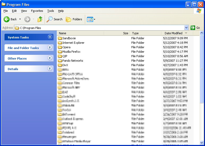Viewport: 205px width, 146px height.
Task: Go up one folder level icon
Action: coord(40,19)
